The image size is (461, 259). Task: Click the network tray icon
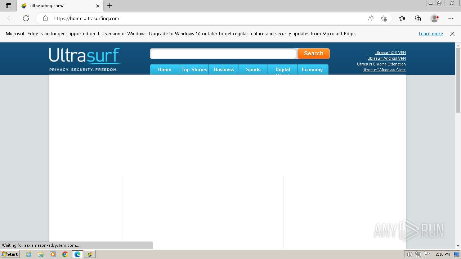(418, 254)
